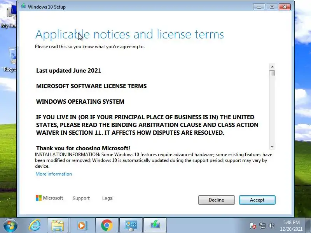Open Windows Explorer from the taskbar
The image size is (311, 233).
click(x=58, y=226)
